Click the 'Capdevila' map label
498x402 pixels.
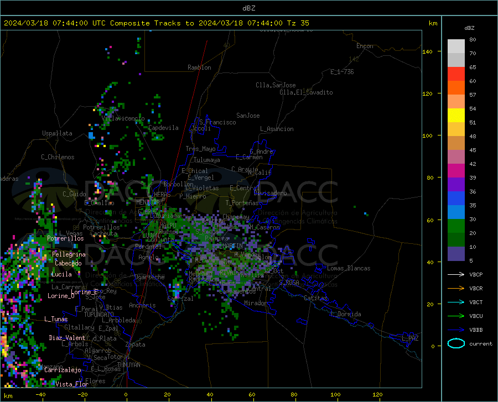tap(163, 128)
